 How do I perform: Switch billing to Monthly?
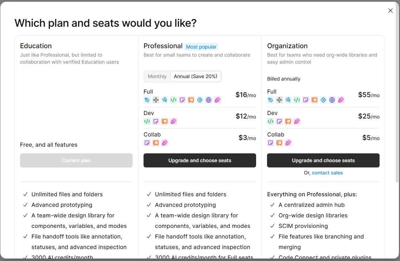157,76
